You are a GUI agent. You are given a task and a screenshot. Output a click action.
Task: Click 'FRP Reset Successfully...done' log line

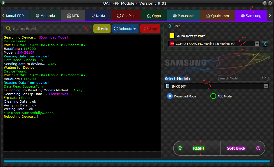(x=29, y=113)
